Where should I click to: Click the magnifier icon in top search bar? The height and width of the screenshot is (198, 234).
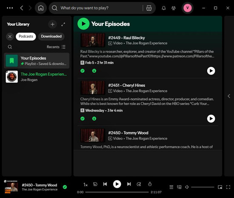click(x=54, y=8)
